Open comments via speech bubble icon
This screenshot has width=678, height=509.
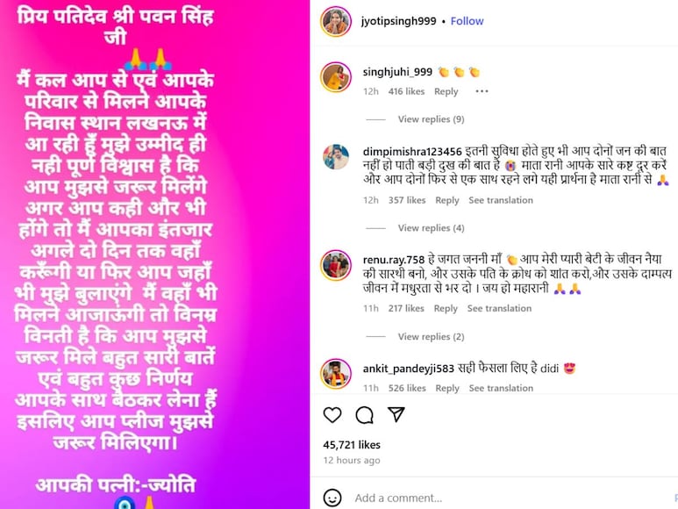pyautogui.click(x=364, y=415)
